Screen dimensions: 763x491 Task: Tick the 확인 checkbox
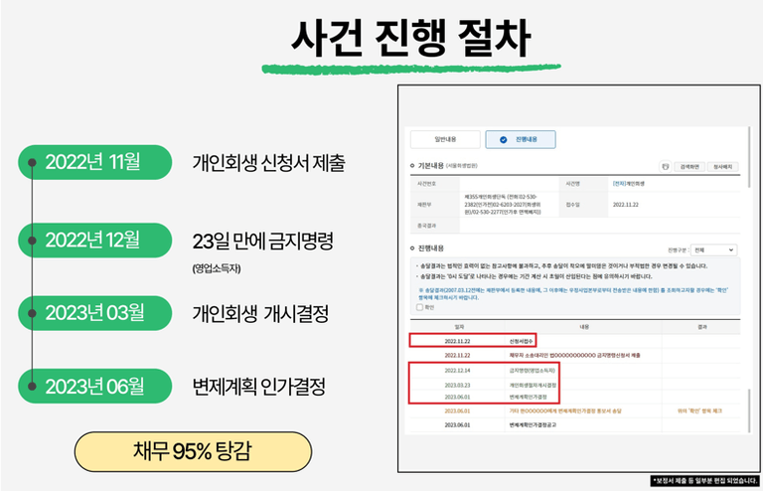tap(421, 307)
